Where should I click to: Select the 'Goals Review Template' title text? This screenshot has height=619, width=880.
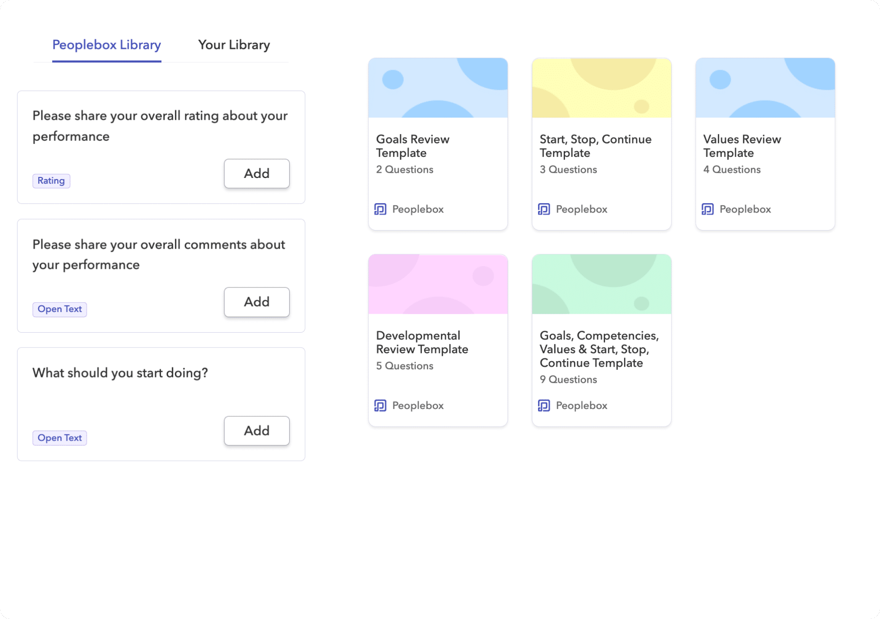point(413,146)
